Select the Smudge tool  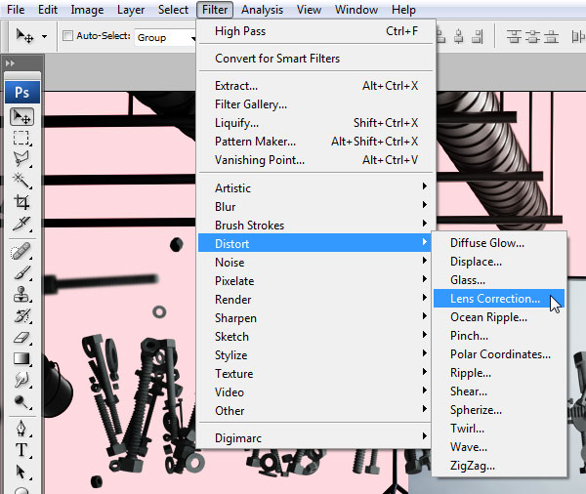coord(22,380)
